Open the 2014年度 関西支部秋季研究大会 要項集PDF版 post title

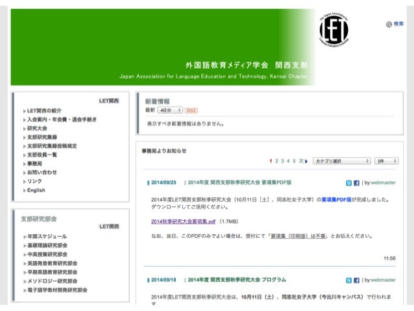pos(239,182)
